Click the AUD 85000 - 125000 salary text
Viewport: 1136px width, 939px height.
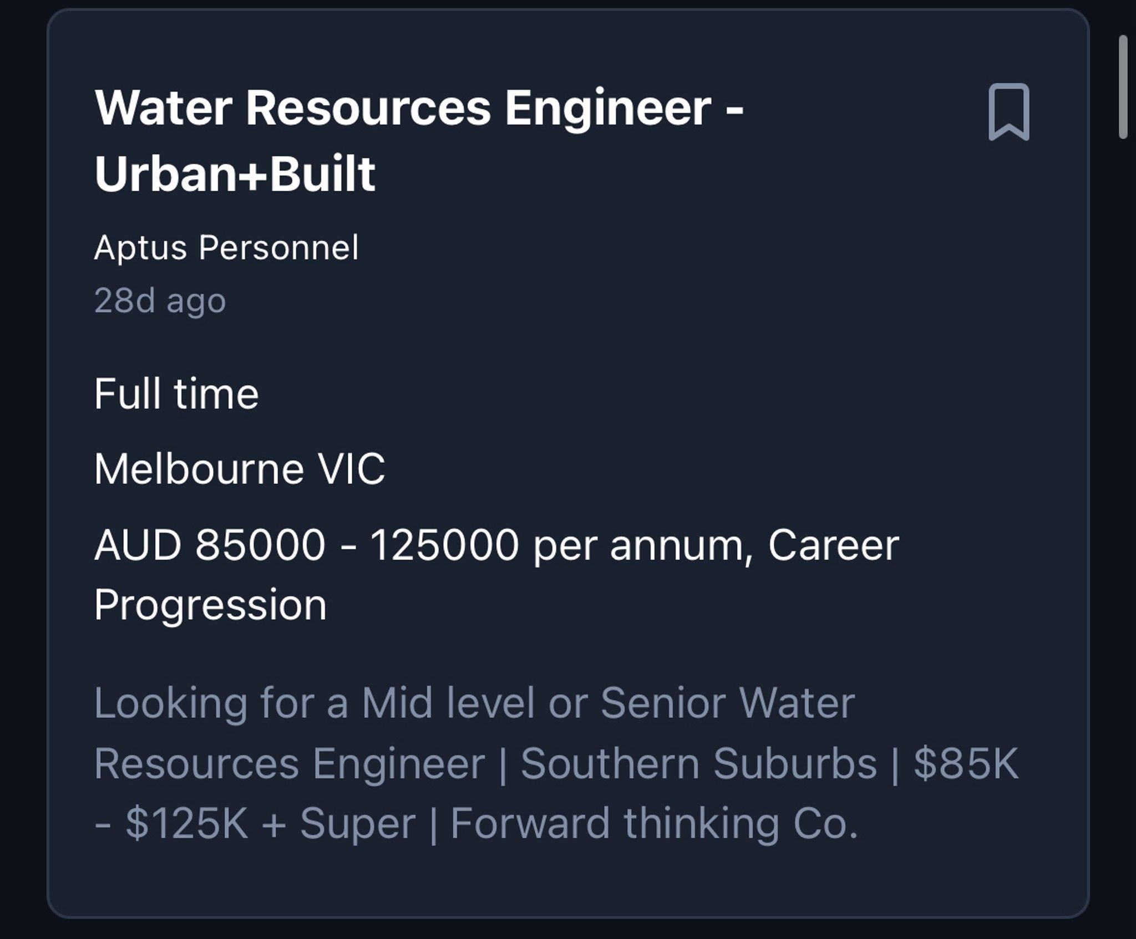[307, 545]
